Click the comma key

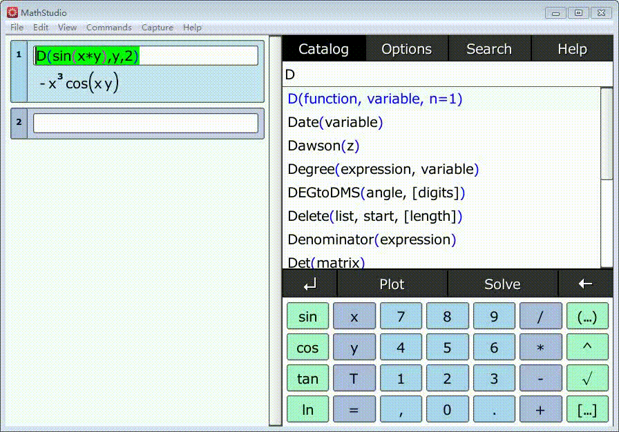401,409
